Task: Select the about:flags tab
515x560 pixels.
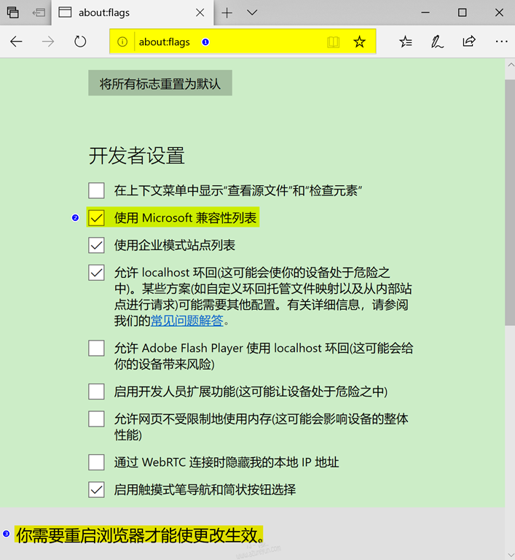Action: pyautogui.click(x=133, y=13)
